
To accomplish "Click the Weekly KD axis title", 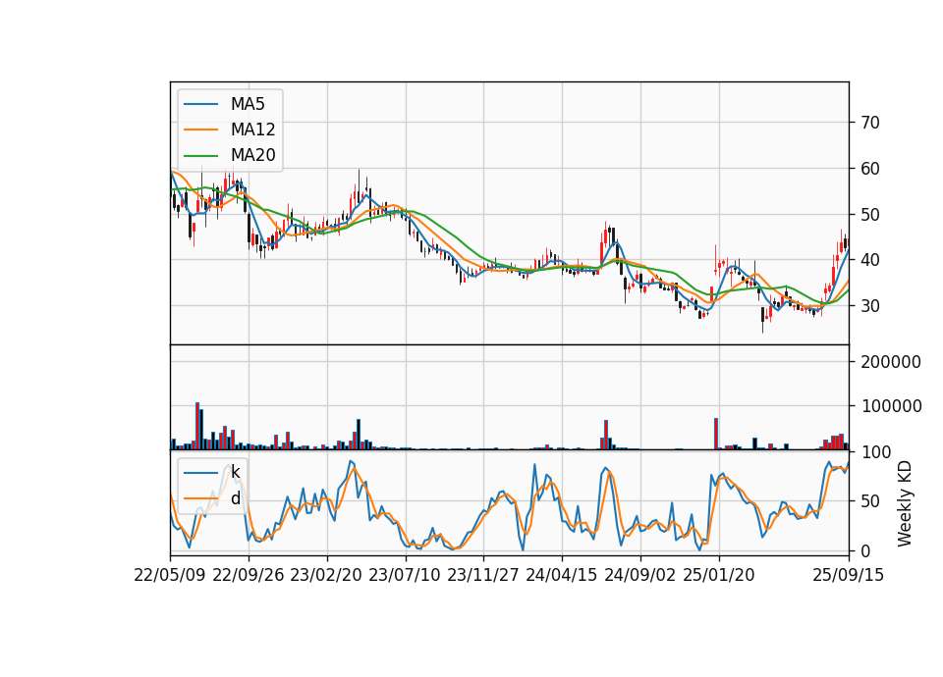I will [905, 504].
